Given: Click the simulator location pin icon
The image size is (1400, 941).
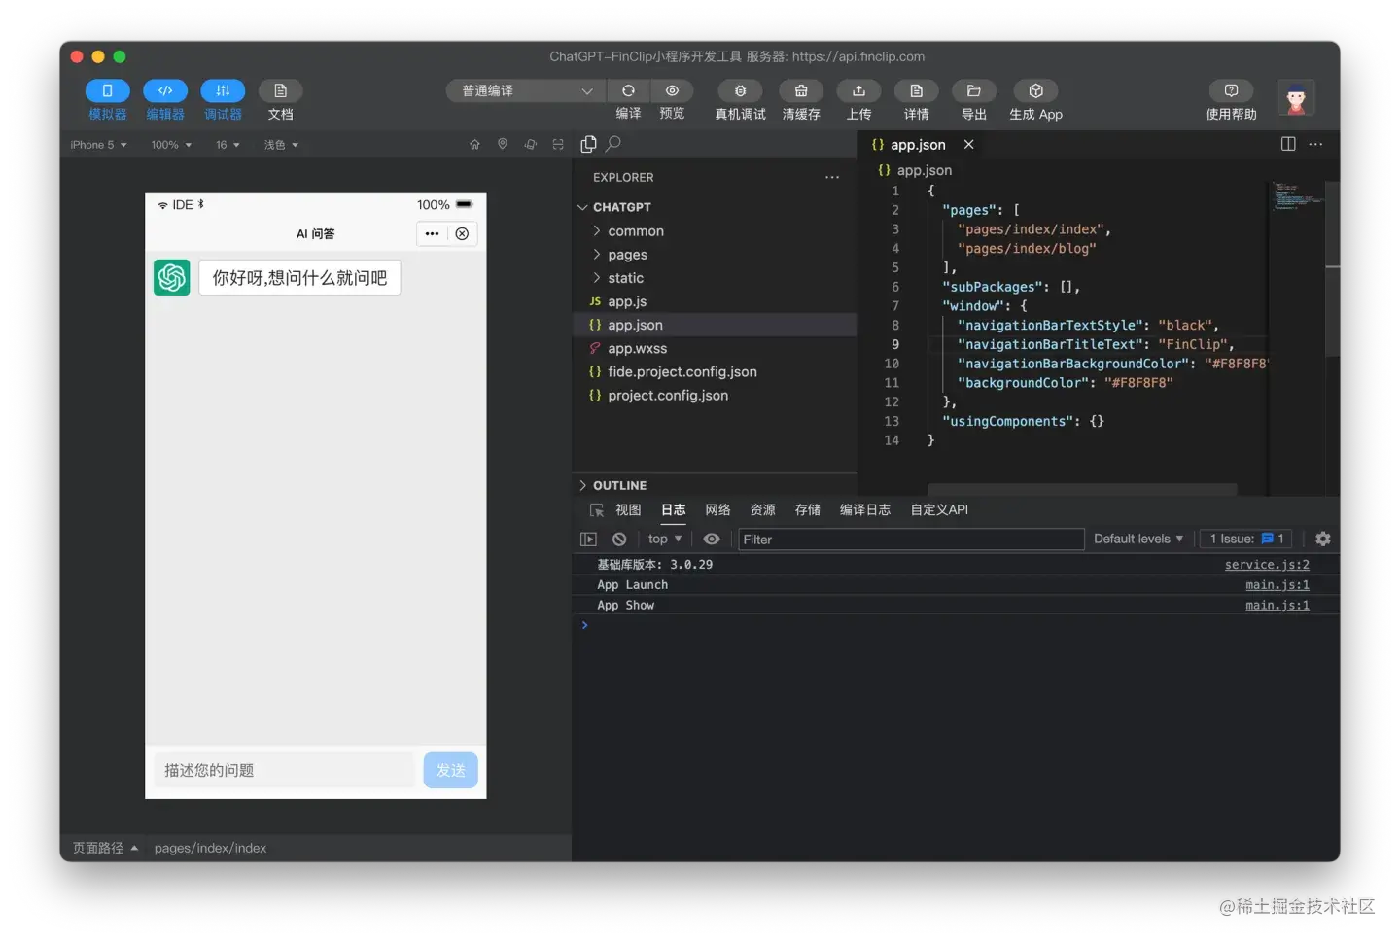Looking at the screenshot, I should tap(503, 144).
